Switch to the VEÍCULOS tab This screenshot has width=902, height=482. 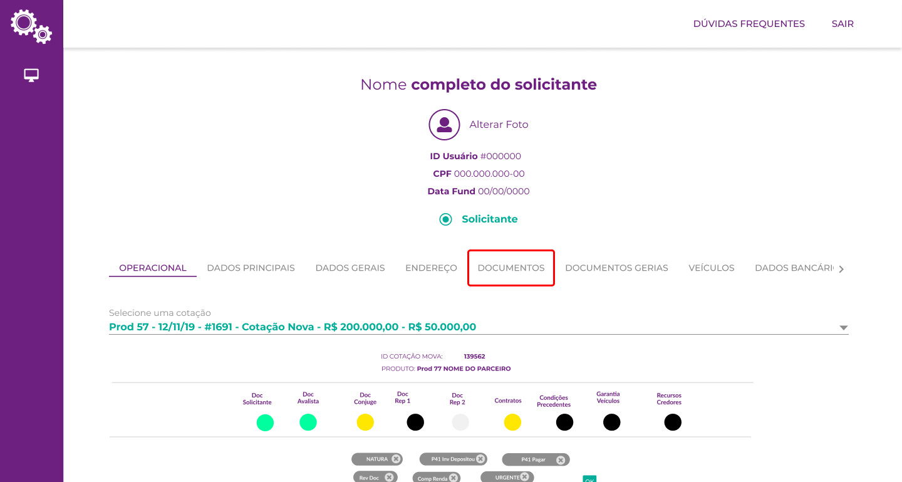(711, 268)
